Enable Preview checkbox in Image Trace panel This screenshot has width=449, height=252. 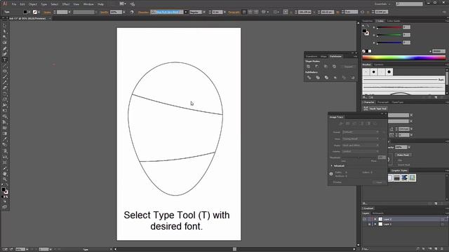[331, 182]
